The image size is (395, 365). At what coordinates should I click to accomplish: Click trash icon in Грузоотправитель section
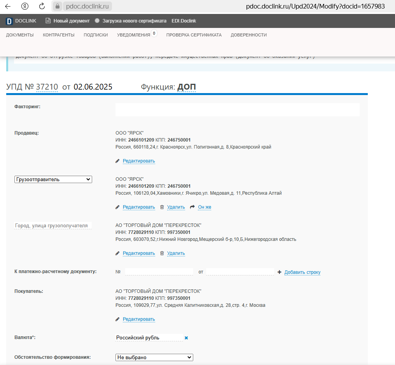[162, 207]
